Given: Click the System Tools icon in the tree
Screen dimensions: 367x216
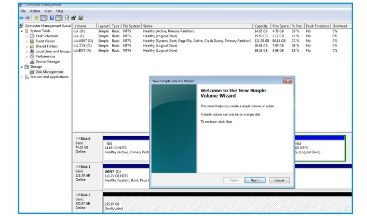Looking at the screenshot, I should pyautogui.click(x=26, y=31).
